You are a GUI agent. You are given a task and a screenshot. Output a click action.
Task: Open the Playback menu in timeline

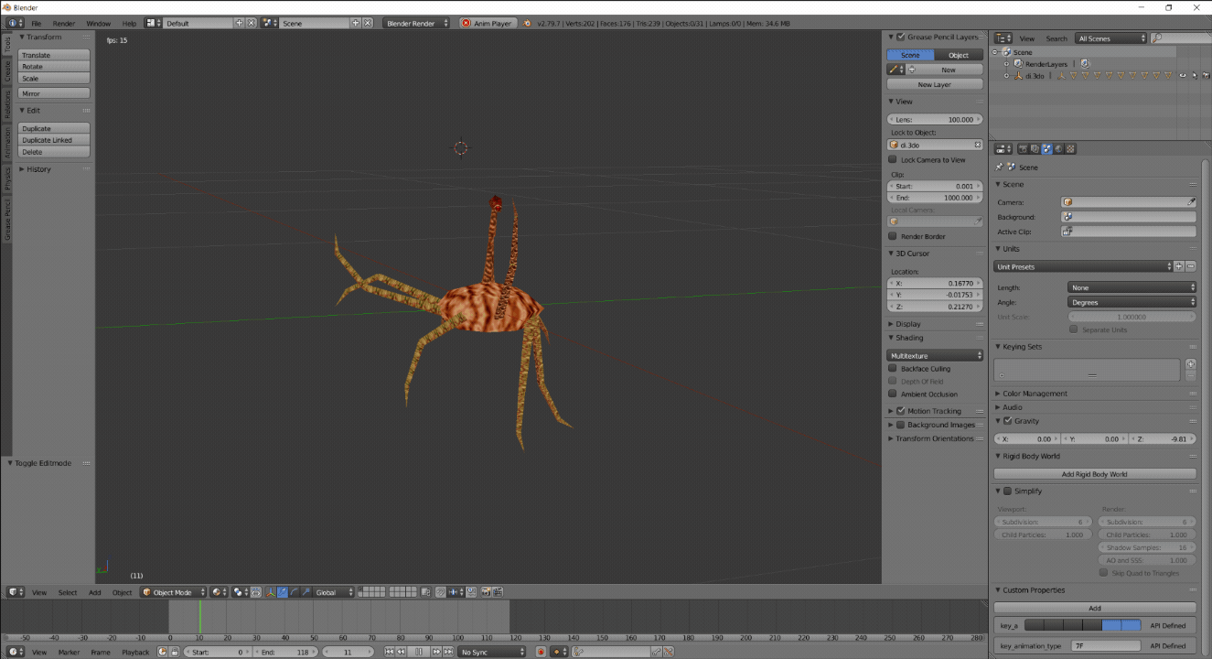(135, 652)
